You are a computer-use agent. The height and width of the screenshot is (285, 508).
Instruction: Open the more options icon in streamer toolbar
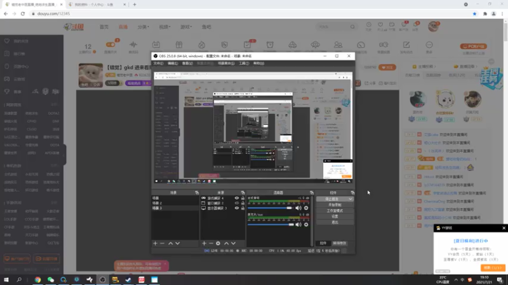click(429, 45)
